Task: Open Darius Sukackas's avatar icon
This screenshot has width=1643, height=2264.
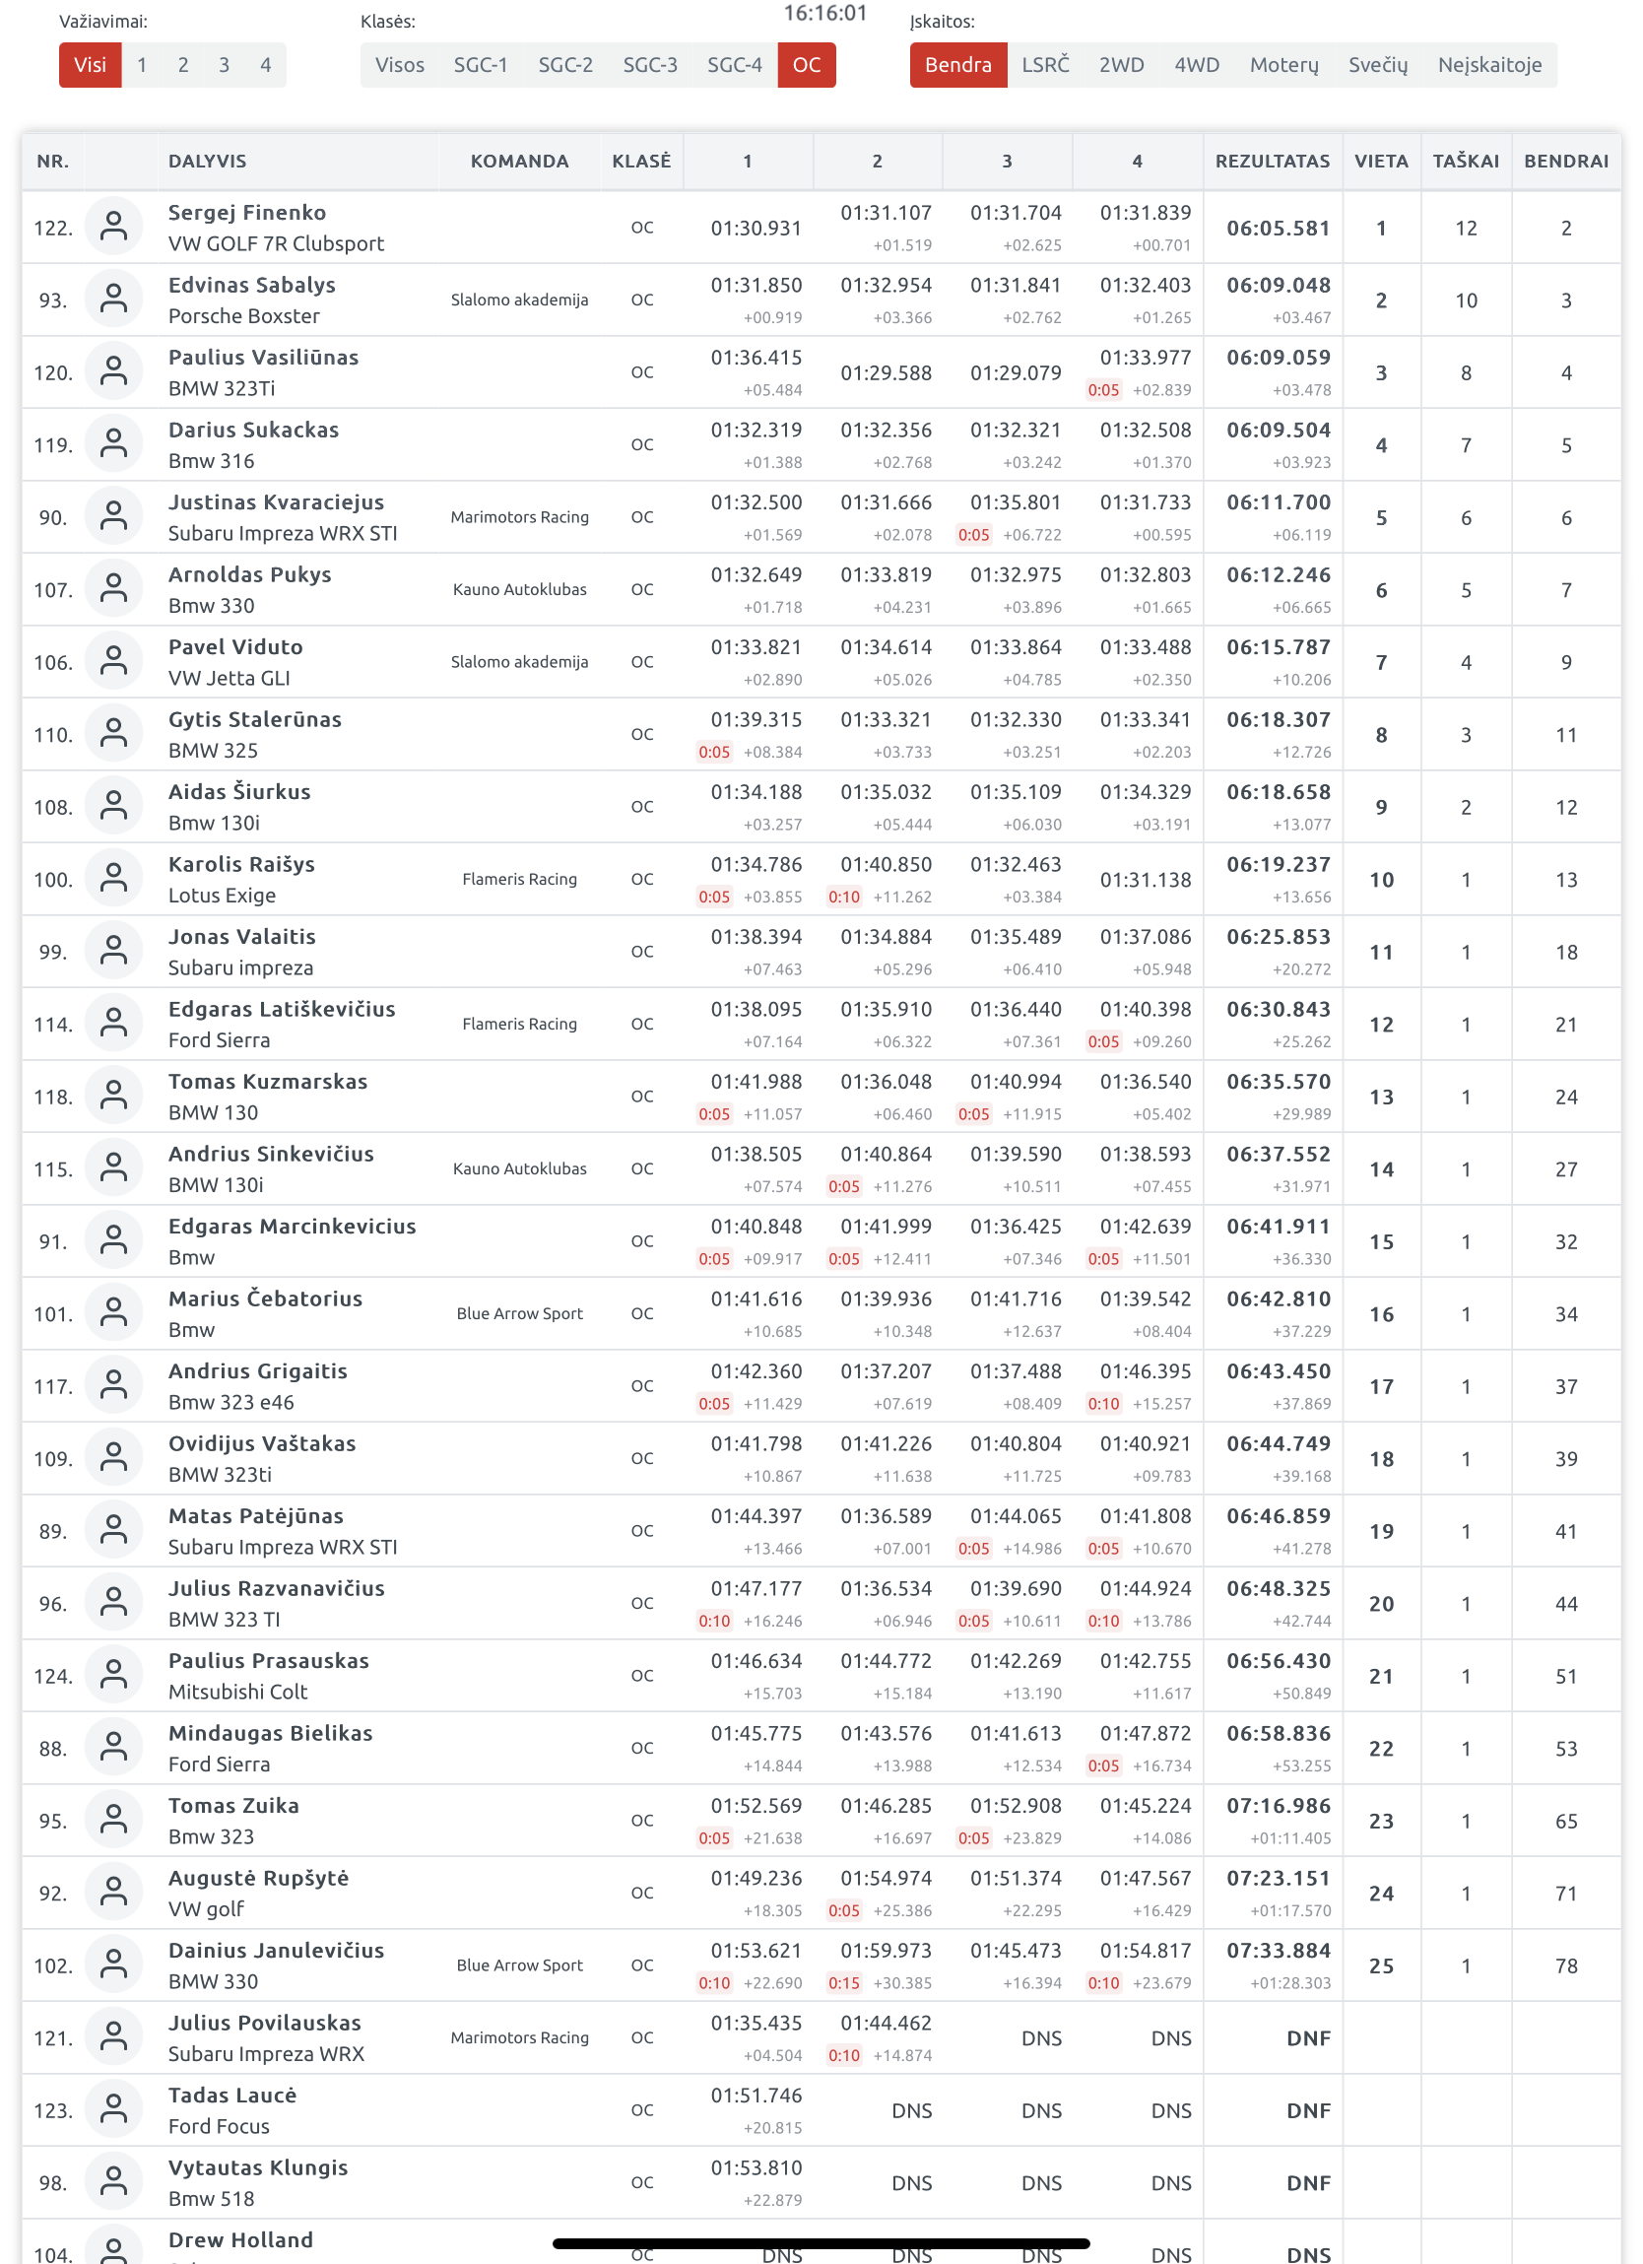Action: (115, 444)
